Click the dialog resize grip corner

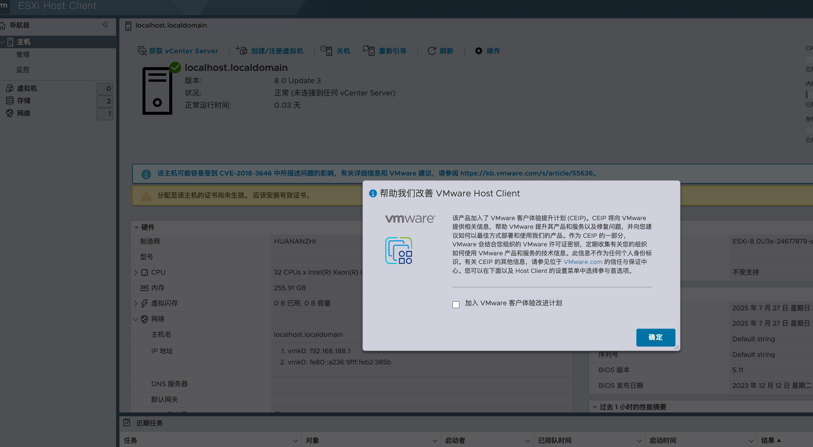click(676, 347)
